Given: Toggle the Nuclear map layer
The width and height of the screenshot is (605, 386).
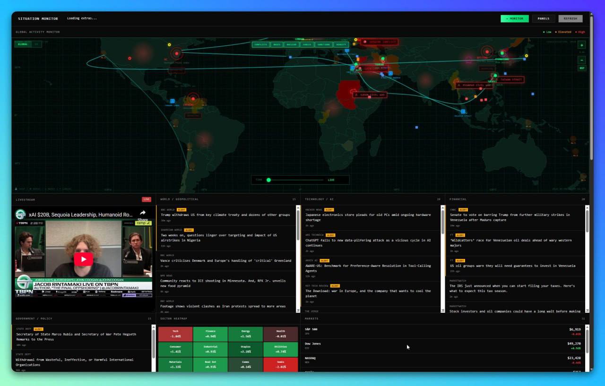Looking at the screenshot, I should point(292,44).
